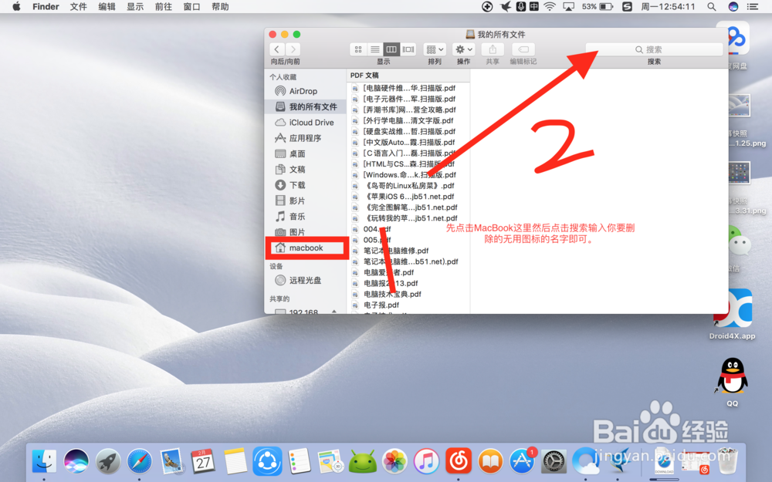This screenshot has height=482, width=772.
Task: Open the green Android icon in the Dock
Action: 362,461
